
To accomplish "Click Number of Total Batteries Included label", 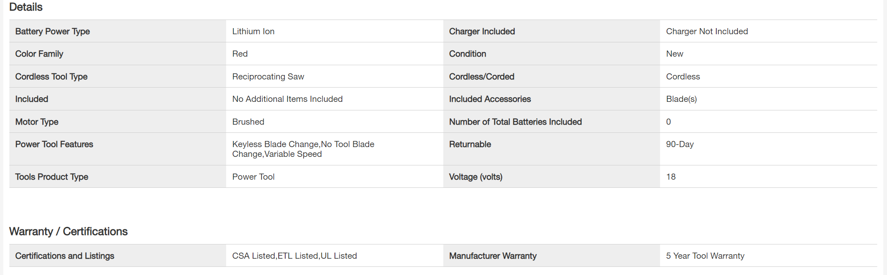I will coord(515,122).
